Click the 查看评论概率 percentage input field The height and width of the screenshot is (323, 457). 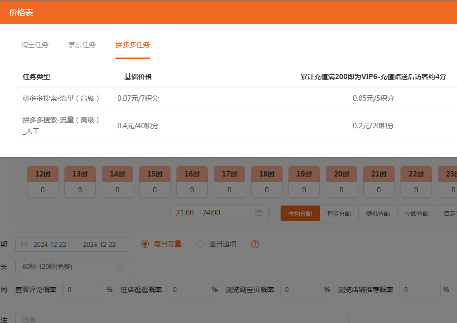tap(83, 290)
